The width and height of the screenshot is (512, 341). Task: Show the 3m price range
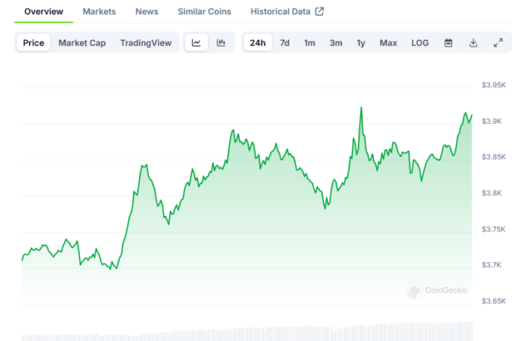(x=336, y=42)
